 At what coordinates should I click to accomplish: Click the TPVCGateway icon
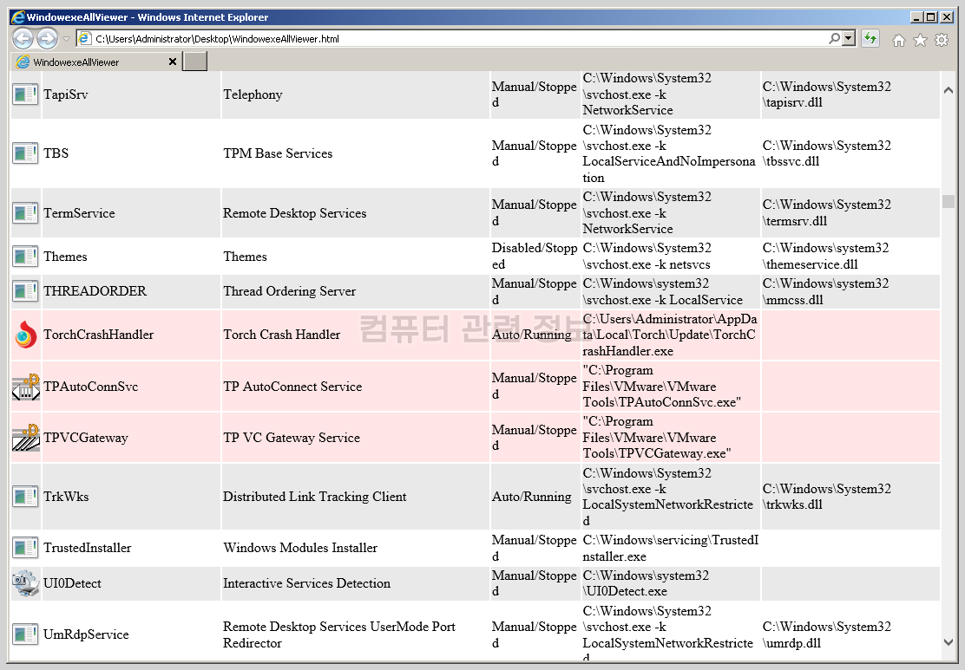(x=25, y=438)
